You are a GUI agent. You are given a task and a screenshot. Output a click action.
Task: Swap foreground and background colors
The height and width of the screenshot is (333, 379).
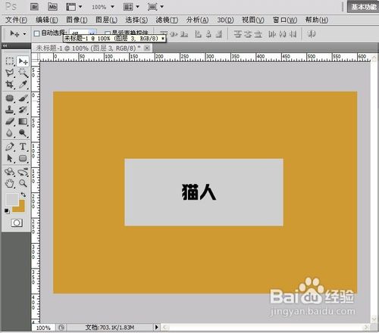(x=23, y=195)
